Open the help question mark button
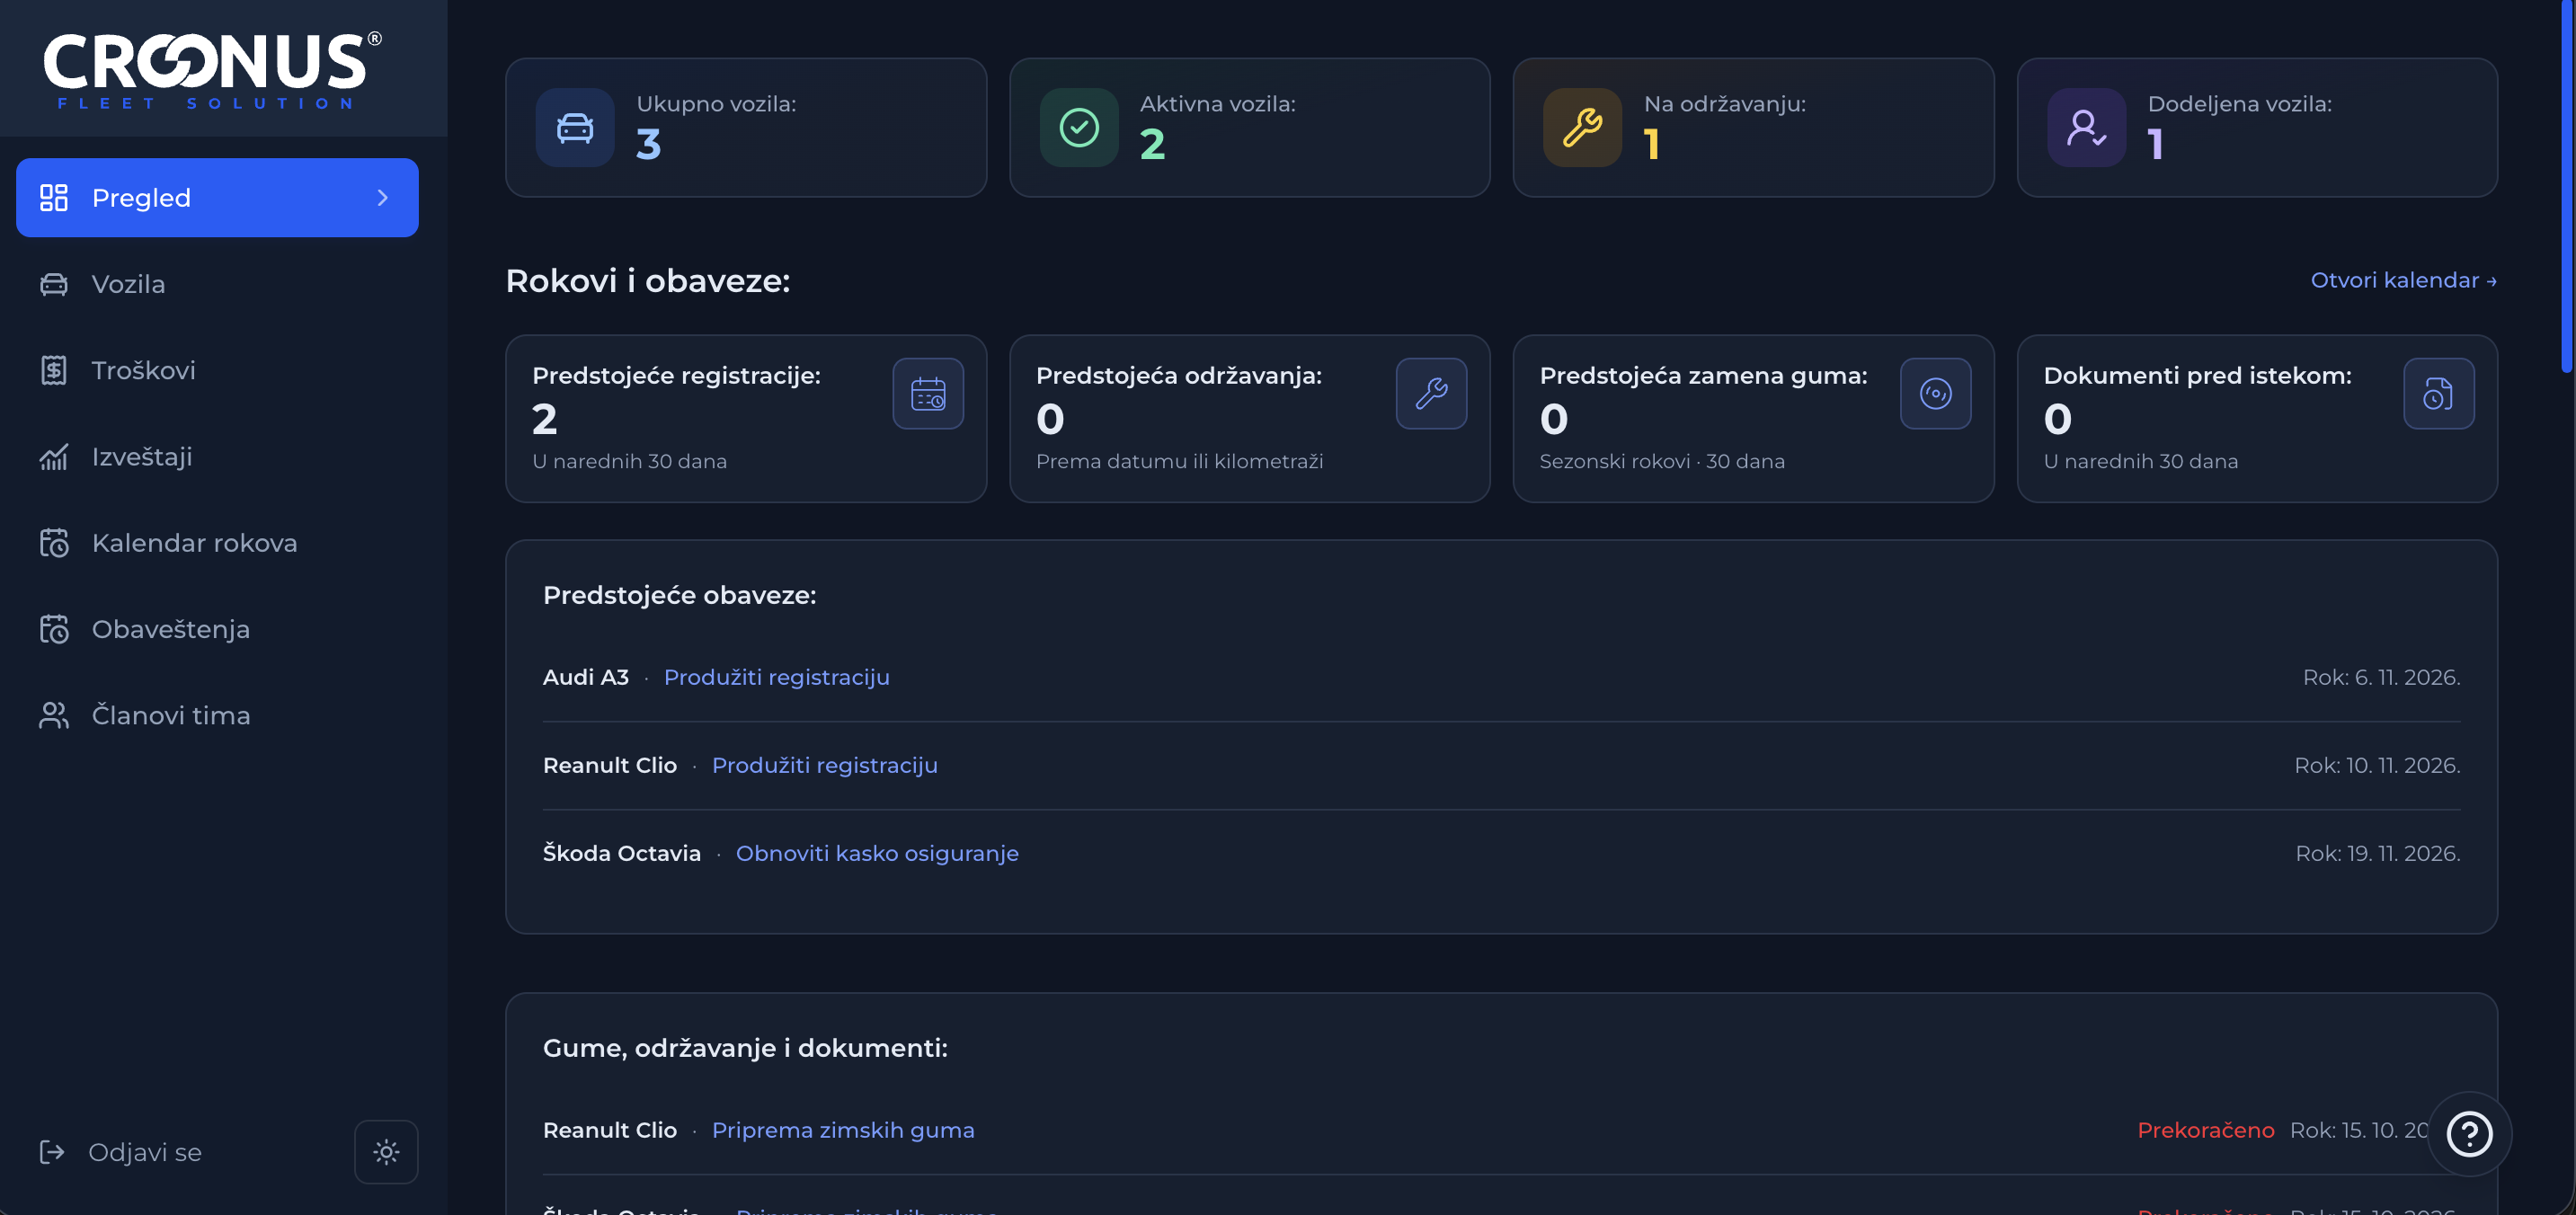This screenshot has height=1215, width=2576. click(2469, 1133)
